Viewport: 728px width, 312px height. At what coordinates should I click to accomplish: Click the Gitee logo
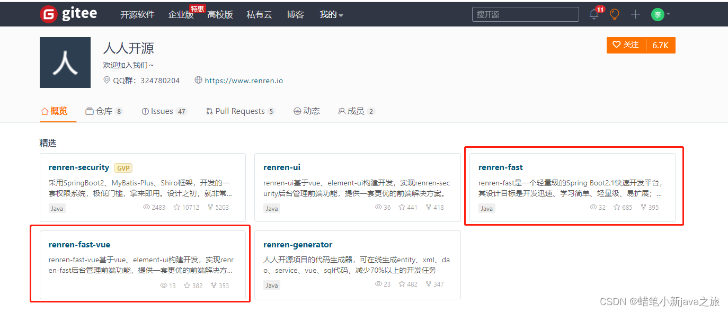tap(68, 14)
